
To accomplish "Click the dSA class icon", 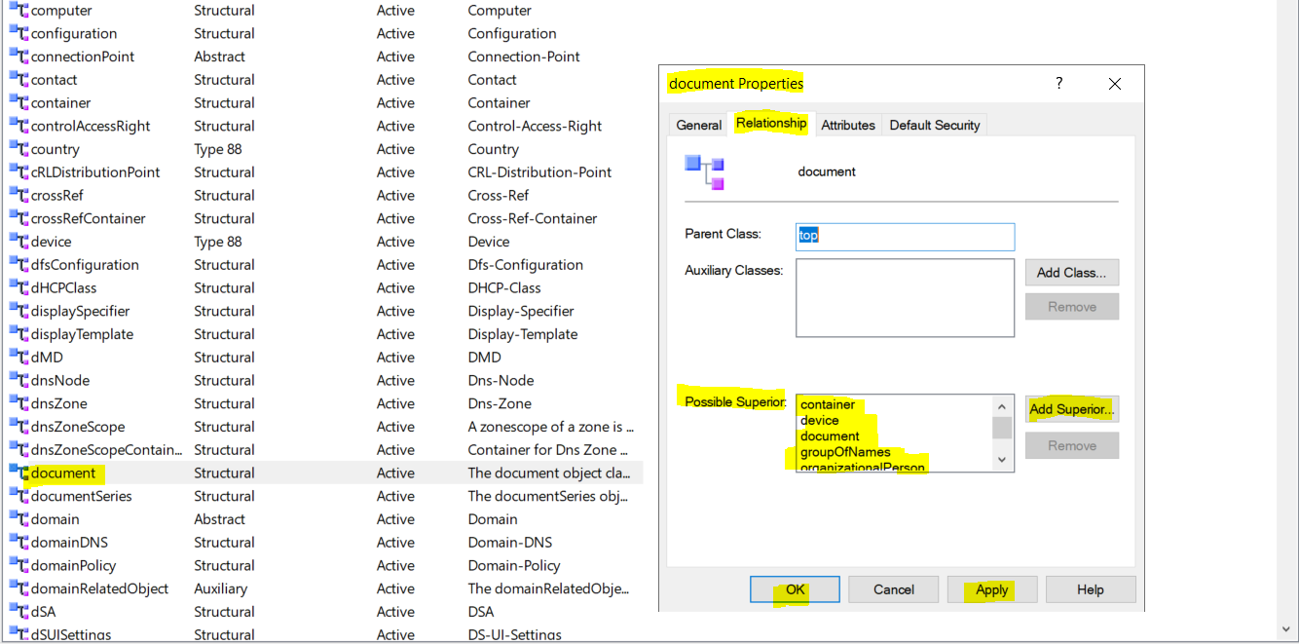I will (19, 611).
